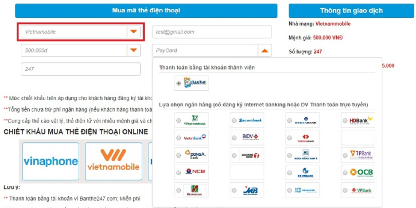Select the BanThe member account radio button
The width and height of the screenshot is (416, 208).
coord(179,83)
